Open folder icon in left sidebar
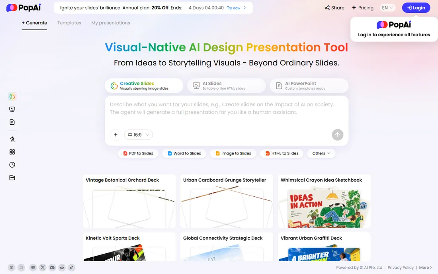Viewport: 438px width, 274px height. coord(12,178)
